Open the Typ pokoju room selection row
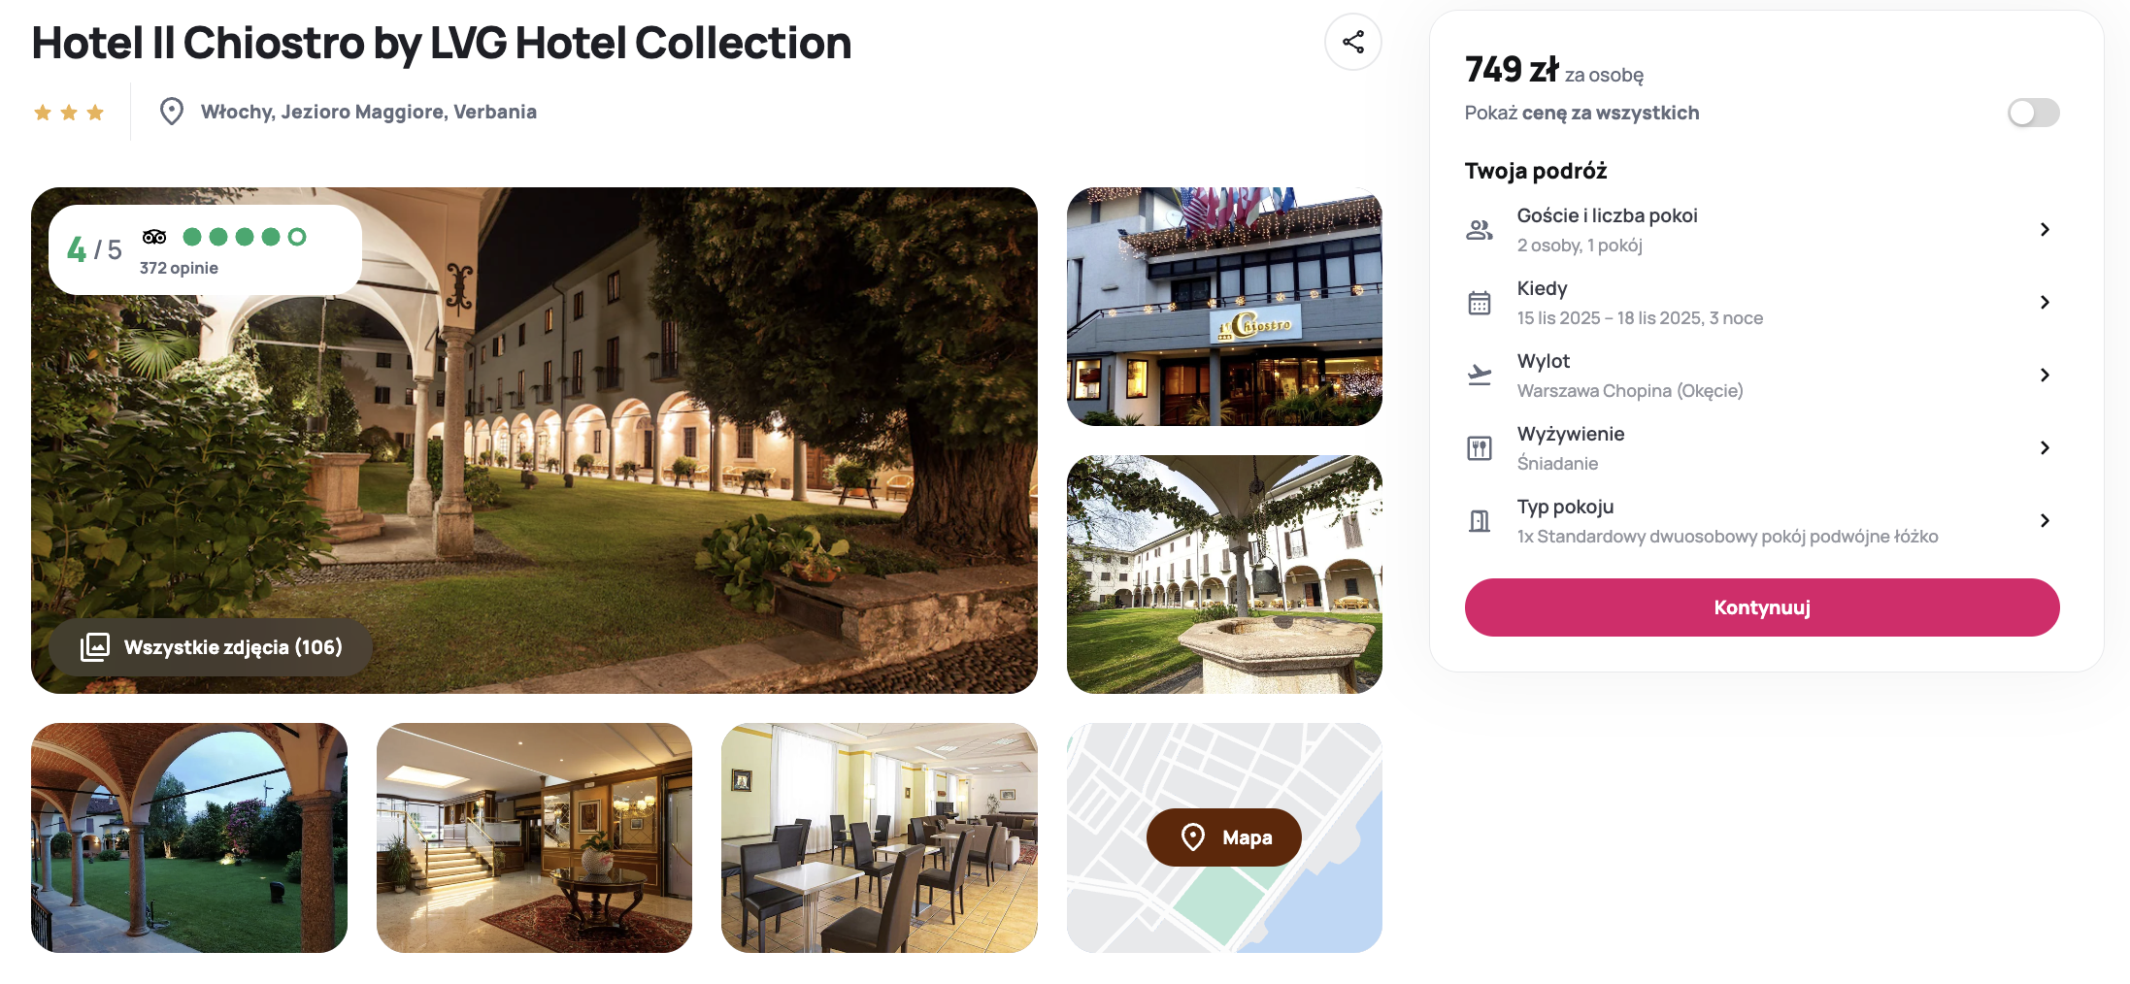Image resolution: width=2130 pixels, height=984 pixels. (x=1761, y=521)
